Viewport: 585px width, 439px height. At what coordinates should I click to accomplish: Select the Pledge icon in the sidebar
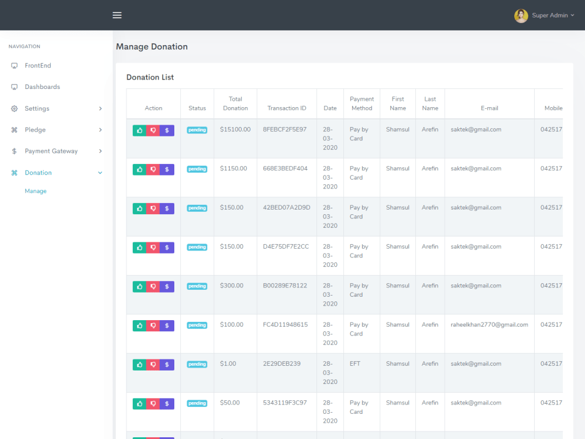click(x=14, y=129)
